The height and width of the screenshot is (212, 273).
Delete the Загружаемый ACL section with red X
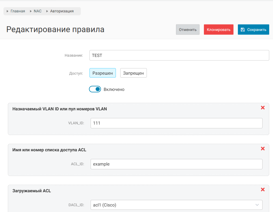[263, 190]
